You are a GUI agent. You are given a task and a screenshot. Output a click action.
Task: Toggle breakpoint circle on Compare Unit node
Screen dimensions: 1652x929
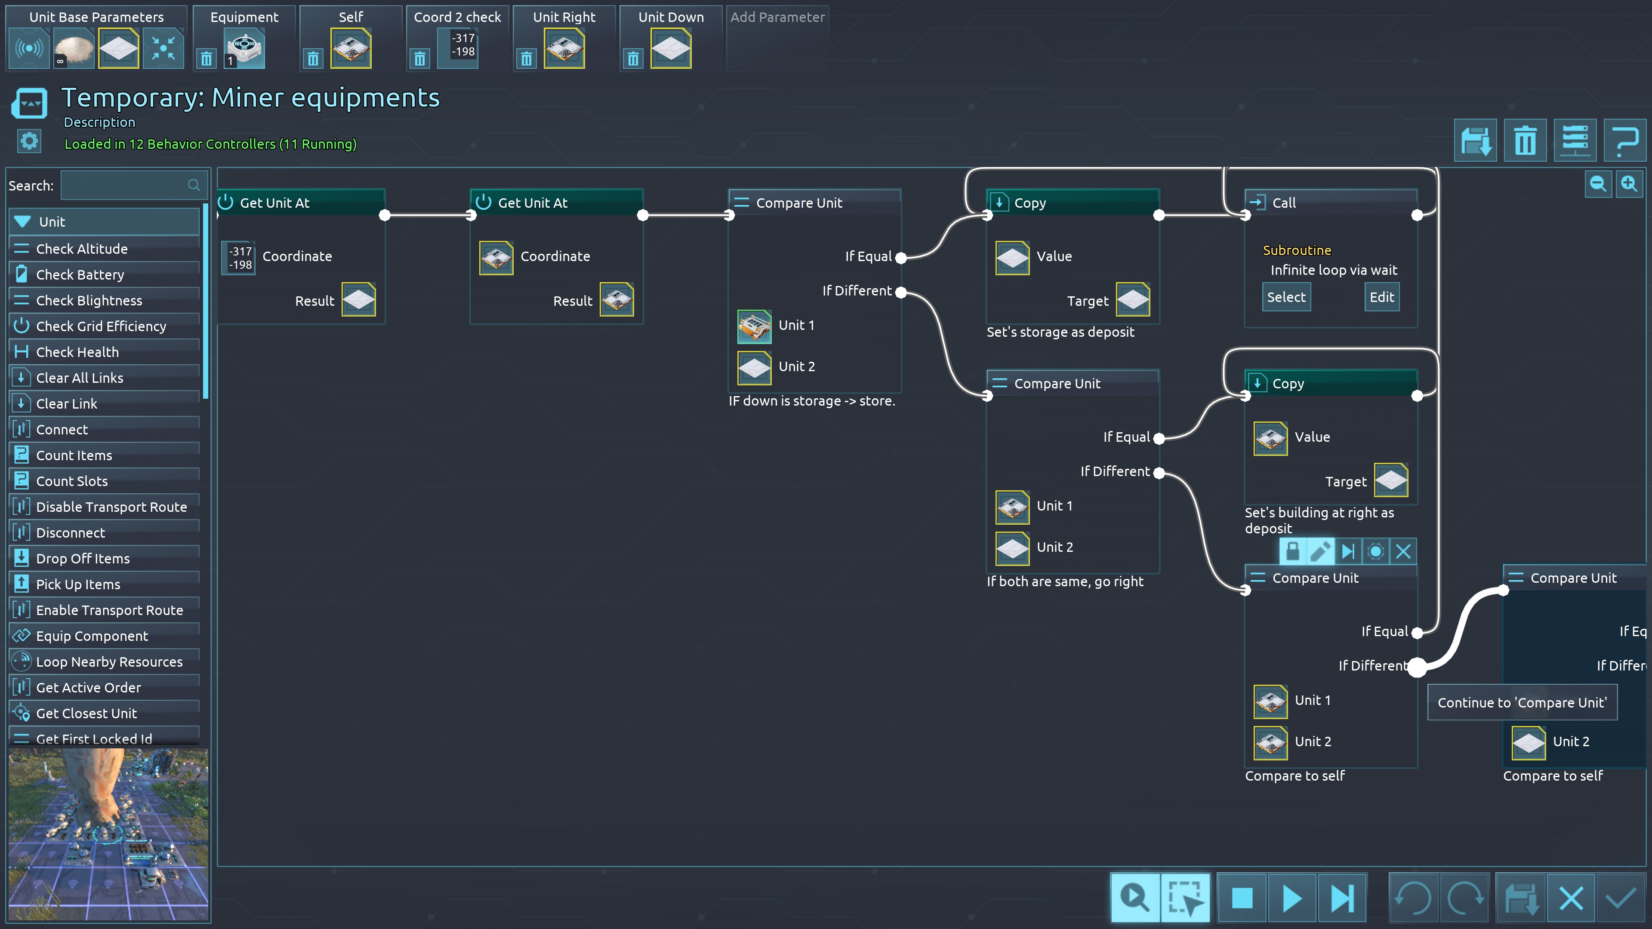coord(1375,551)
